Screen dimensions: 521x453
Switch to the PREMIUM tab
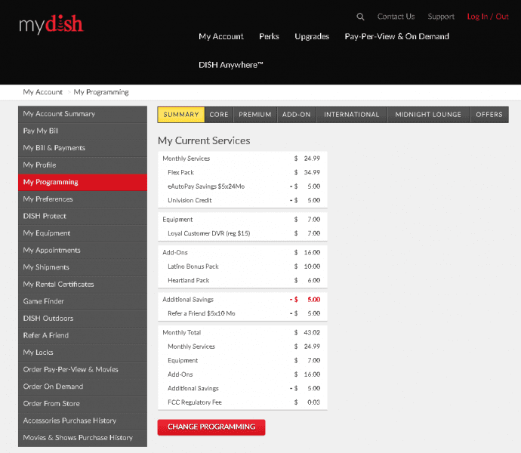[255, 115]
